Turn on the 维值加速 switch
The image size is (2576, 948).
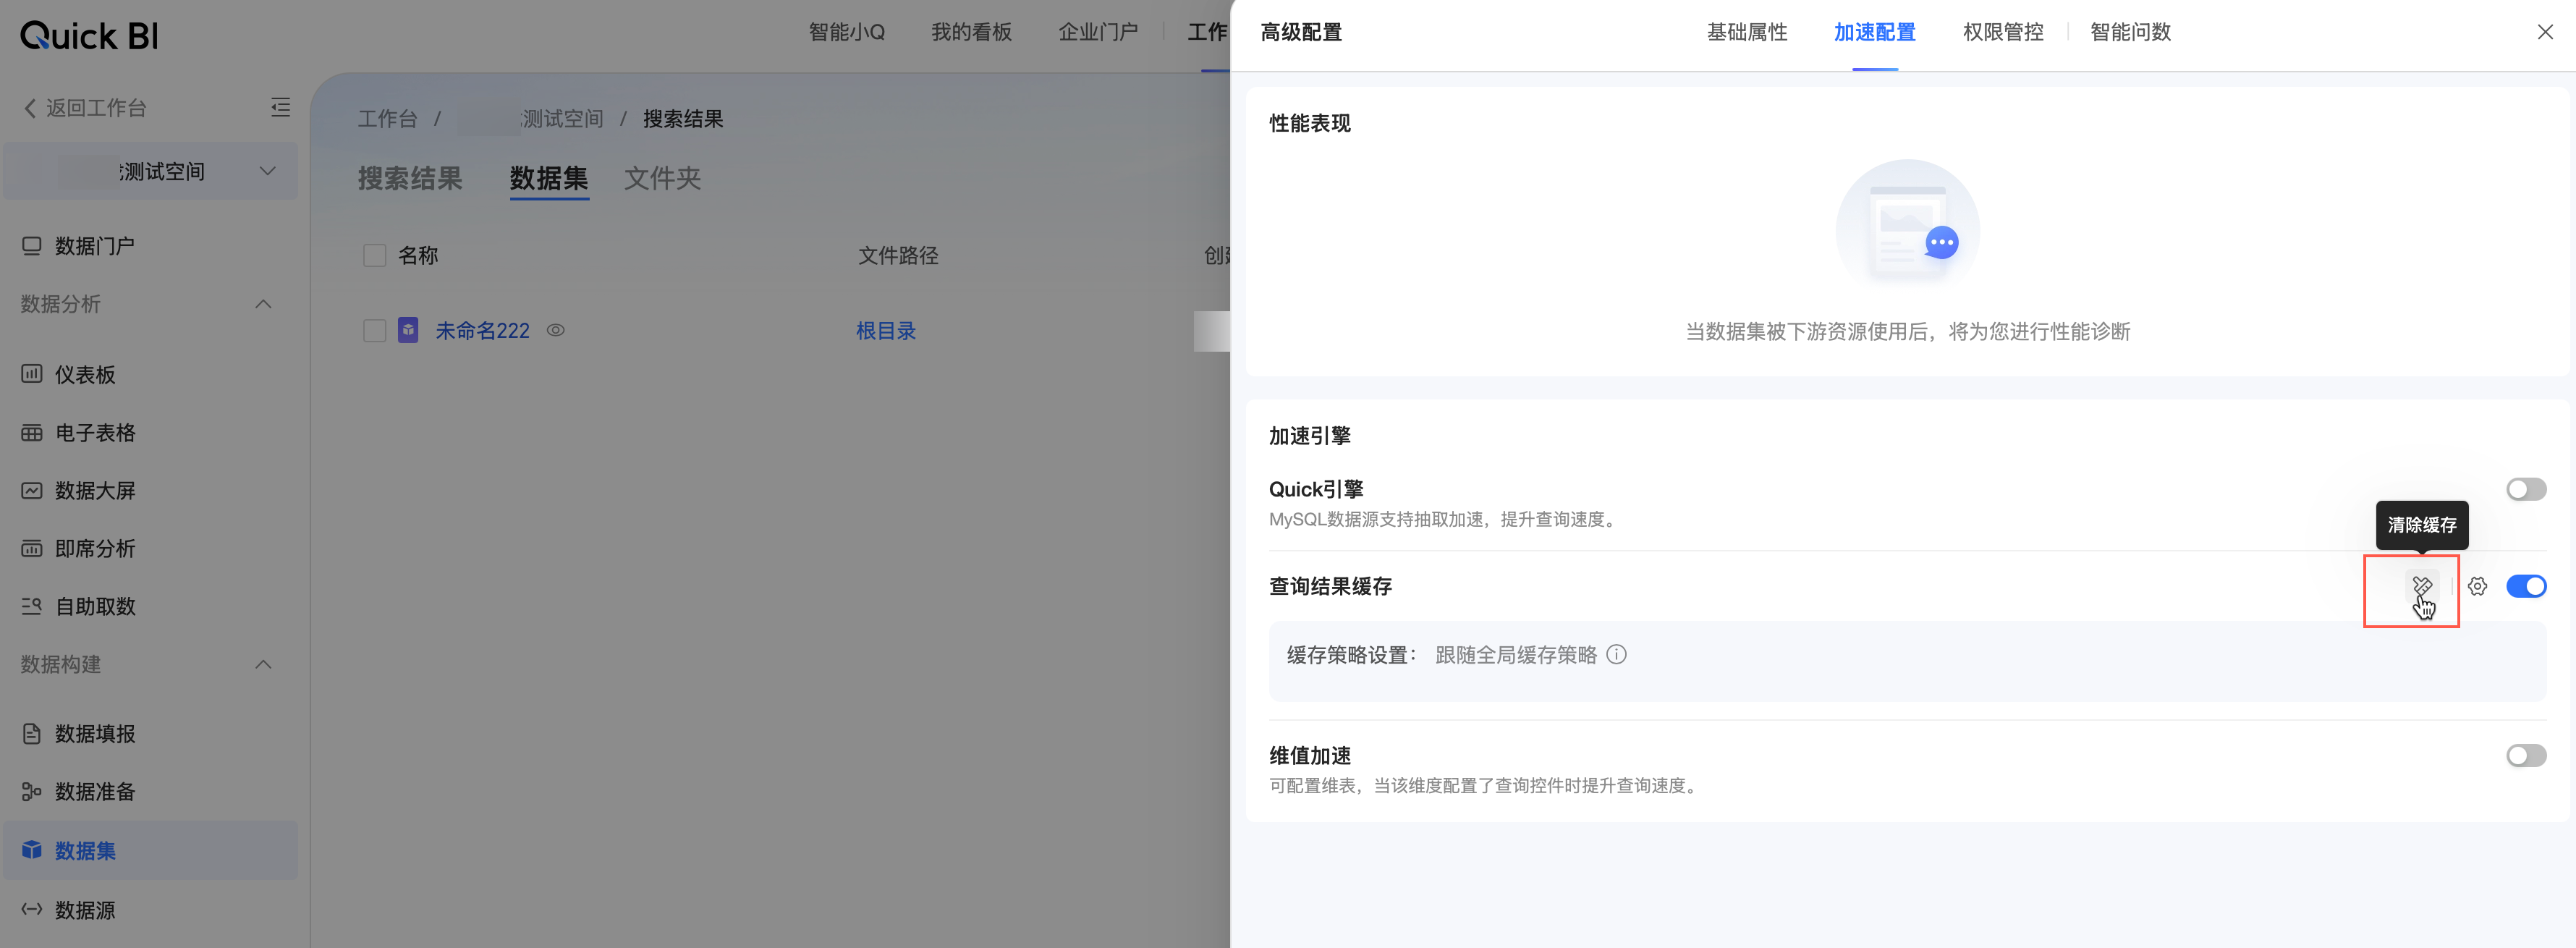[x=2525, y=756]
